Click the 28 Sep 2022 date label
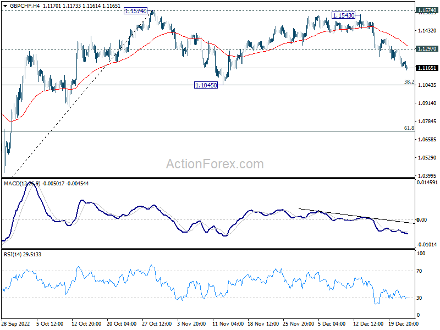The width and height of the screenshot is (440, 330). tap(15, 324)
